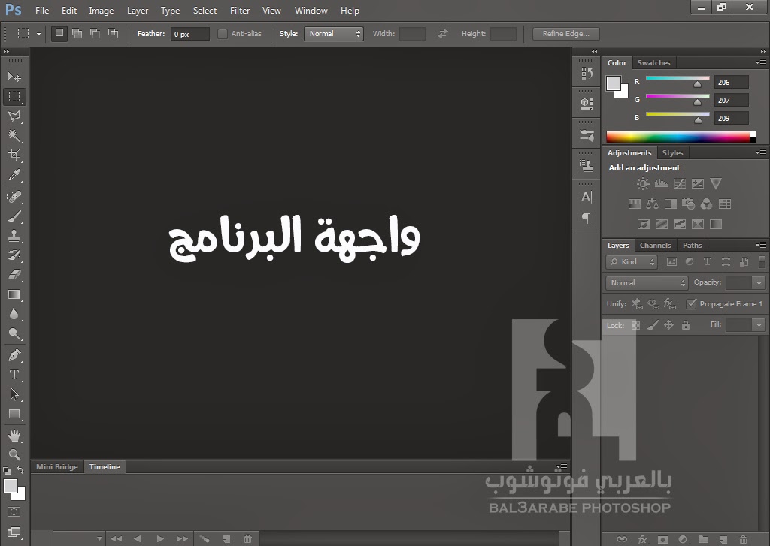Add a Color Balance adjustment
This screenshot has width=770, height=546.
pos(652,204)
